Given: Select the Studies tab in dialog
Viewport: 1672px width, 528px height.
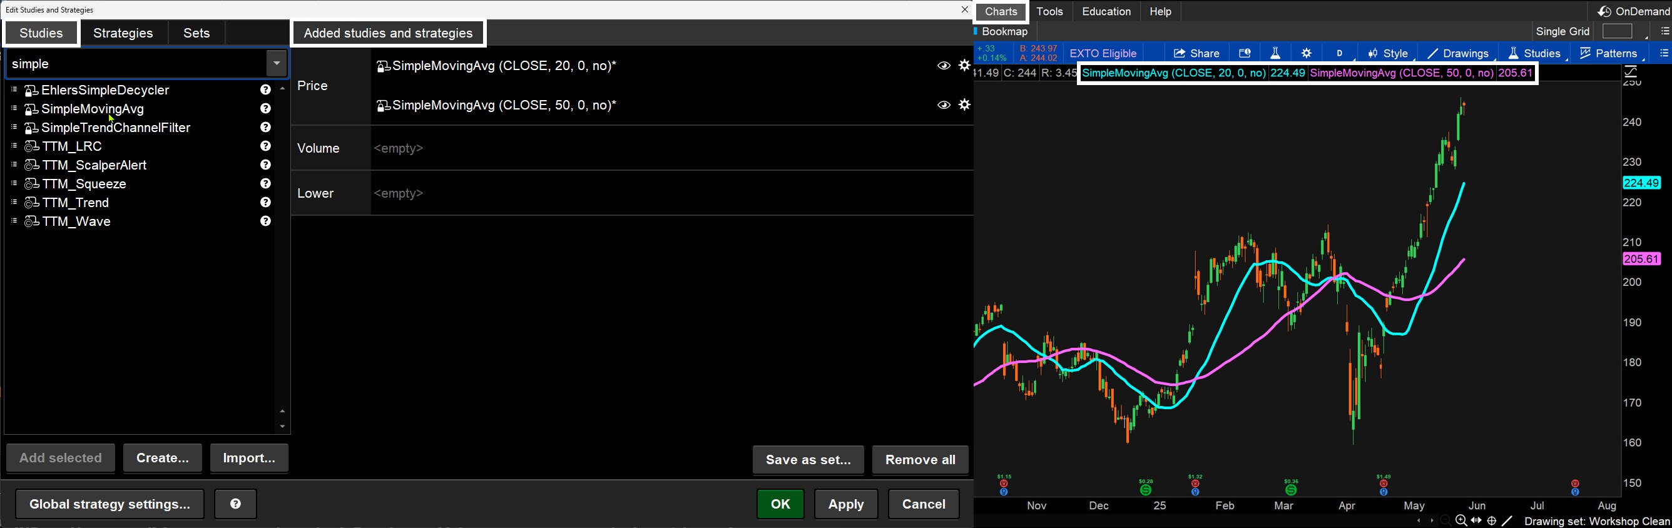Looking at the screenshot, I should coord(41,33).
